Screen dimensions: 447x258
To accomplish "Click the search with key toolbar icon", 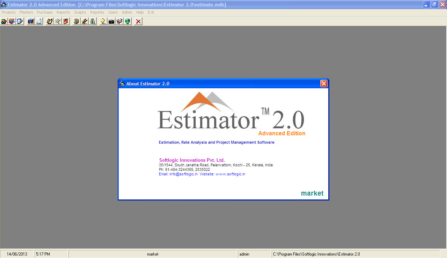I will tap(57, 21).
